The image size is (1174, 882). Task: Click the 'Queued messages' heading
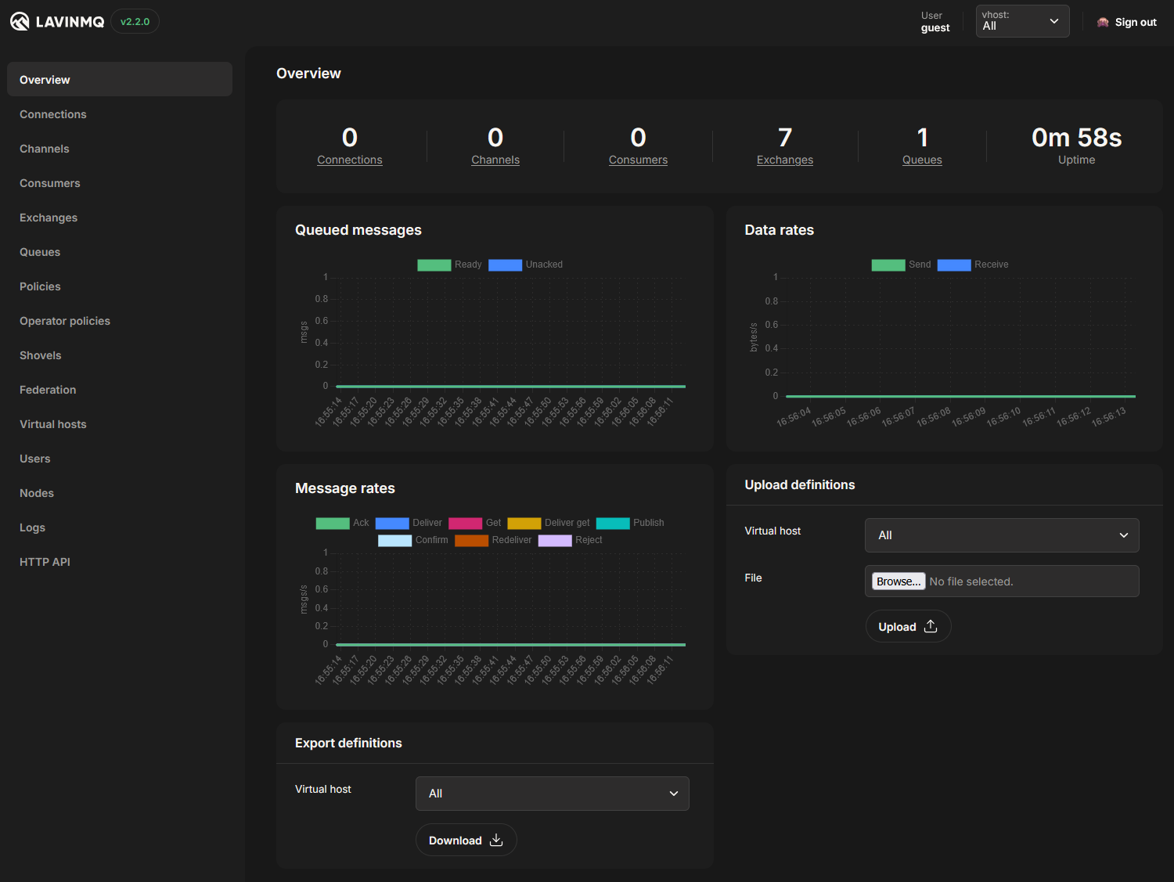point(358,230)
